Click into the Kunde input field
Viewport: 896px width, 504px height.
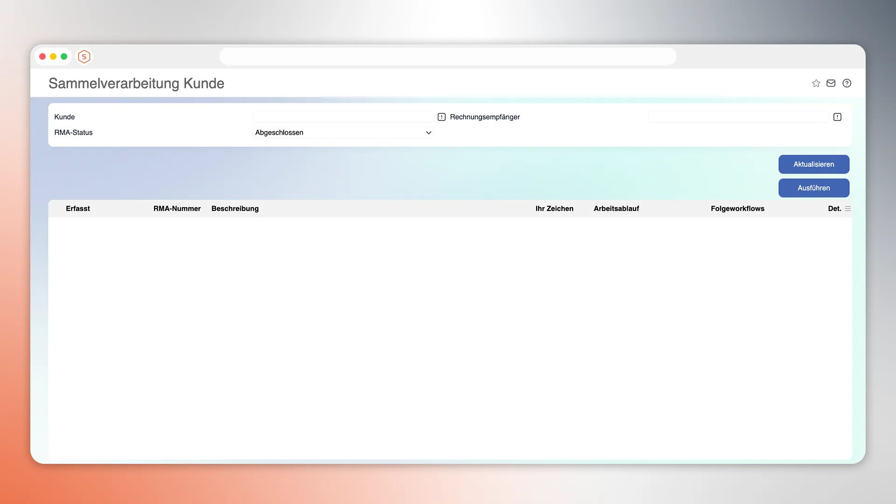point(343,117)
